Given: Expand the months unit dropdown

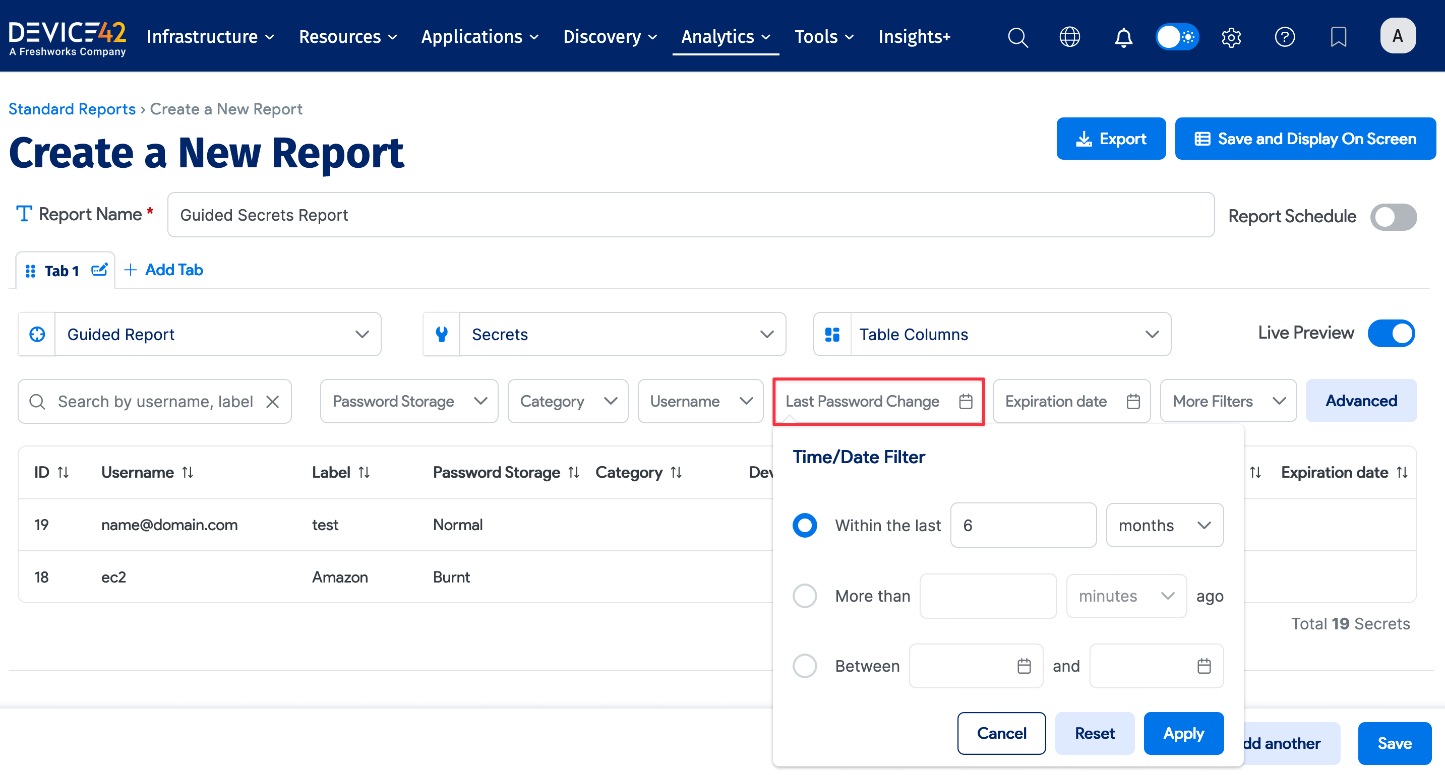Looking at the screenshot, I should 1165,526.
